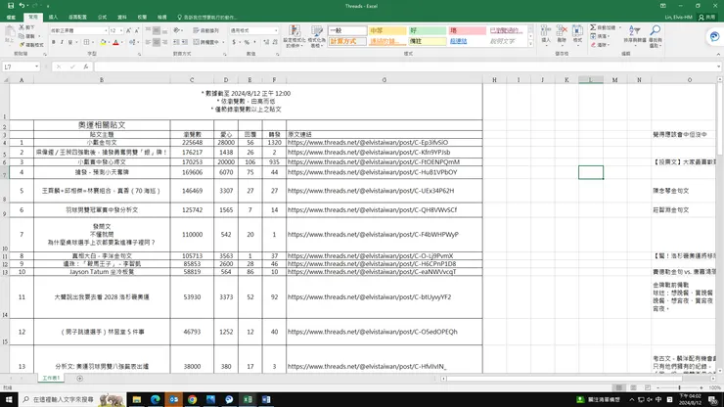
Task: Apply percent style format
Action: tap(247, 42)
